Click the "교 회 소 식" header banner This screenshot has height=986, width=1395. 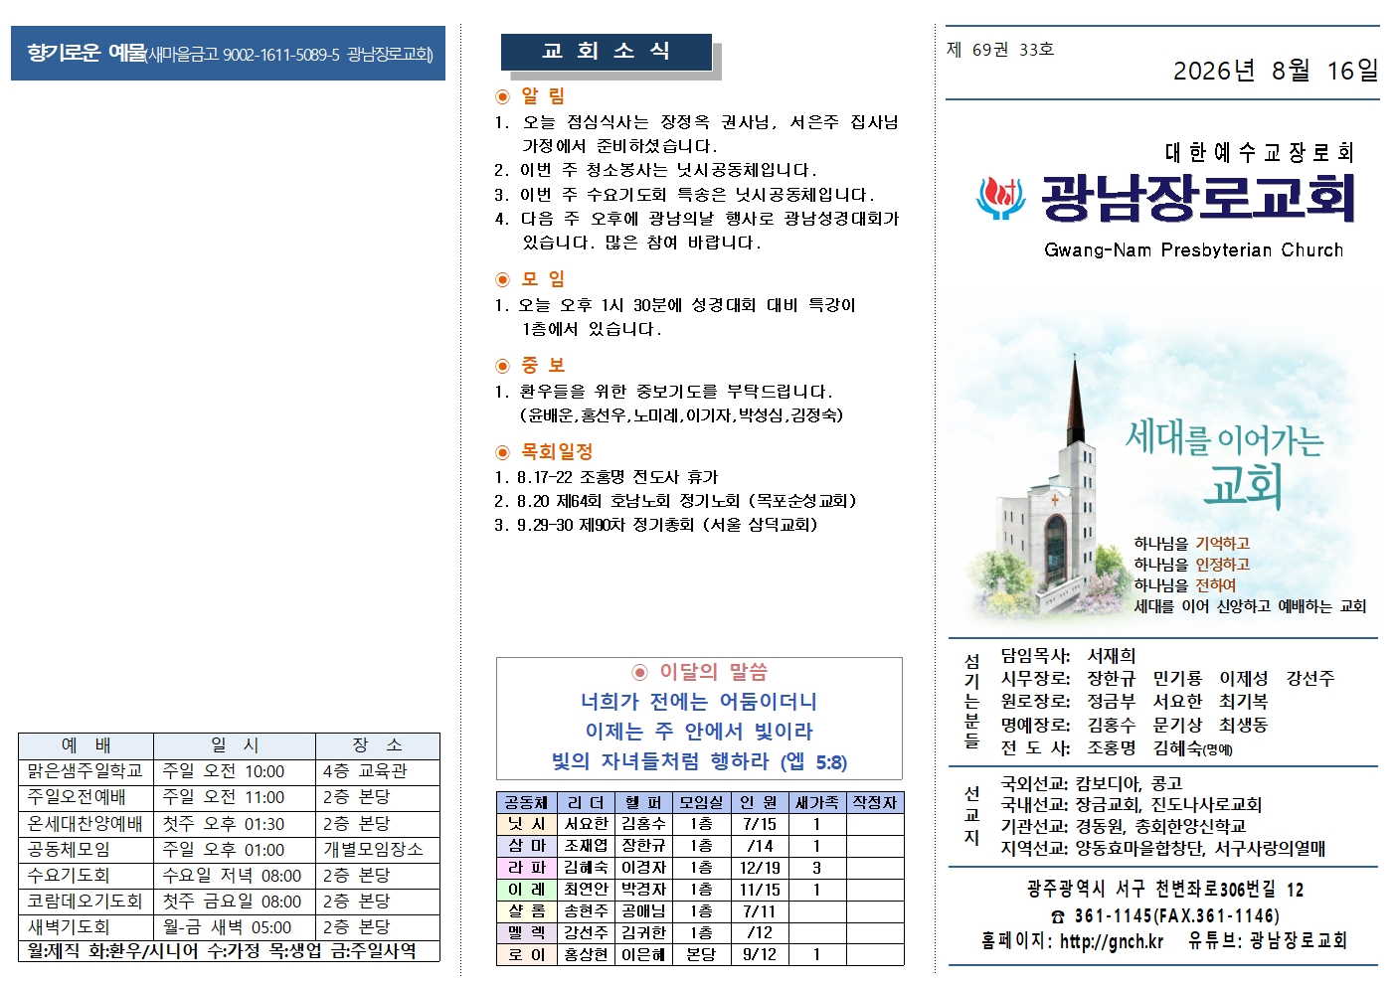coord(607,52)
